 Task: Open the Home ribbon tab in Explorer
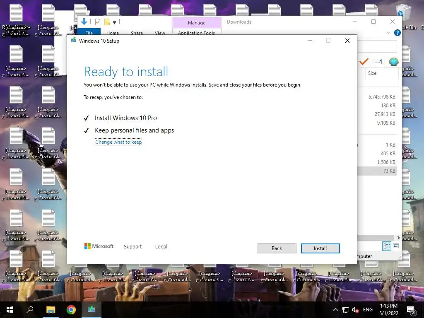click(x=113, y=33)
